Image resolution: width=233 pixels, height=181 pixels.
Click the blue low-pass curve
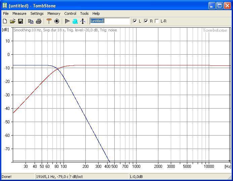[86, 118]
